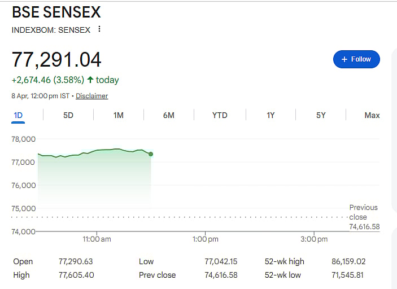
Task: Switch to the 1Y chart tab
Action: pos(271,115)
